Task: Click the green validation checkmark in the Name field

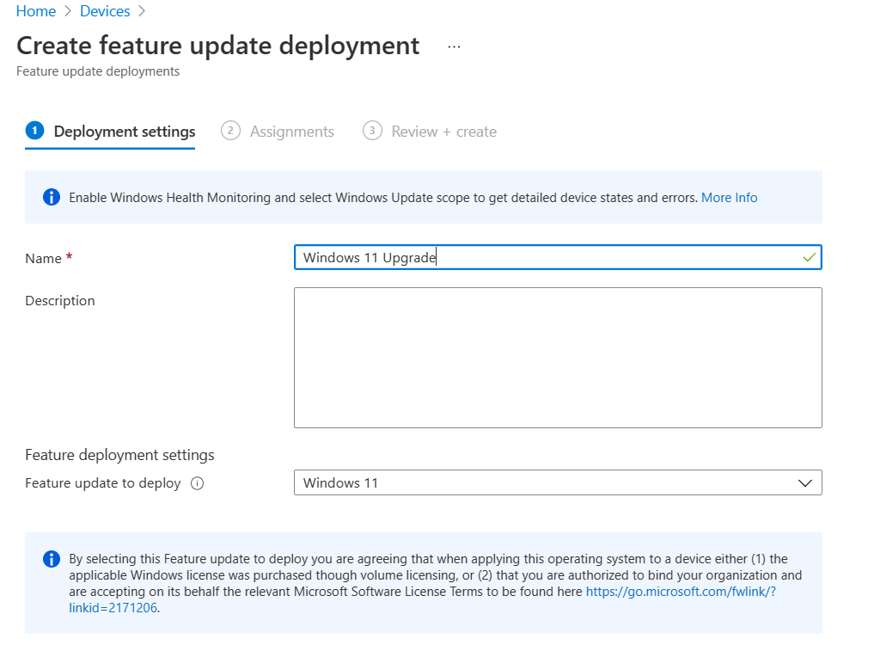Action: (810, 257)
